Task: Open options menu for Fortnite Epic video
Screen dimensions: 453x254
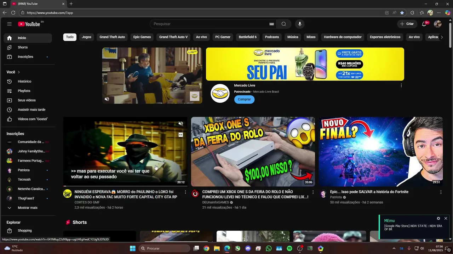Action: [x=441, y=192]
